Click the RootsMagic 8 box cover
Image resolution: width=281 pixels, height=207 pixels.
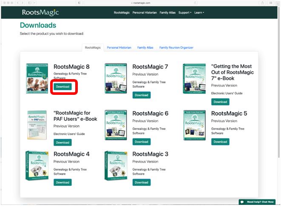[37, 78]
